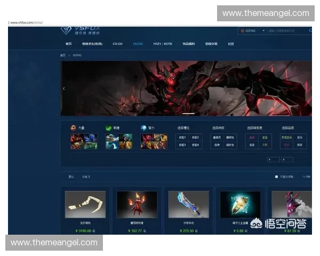320x256 pixels.
Task: Open the 绝地求生(吃鸡) navigation tab
Action: click(x=92, y=44)
